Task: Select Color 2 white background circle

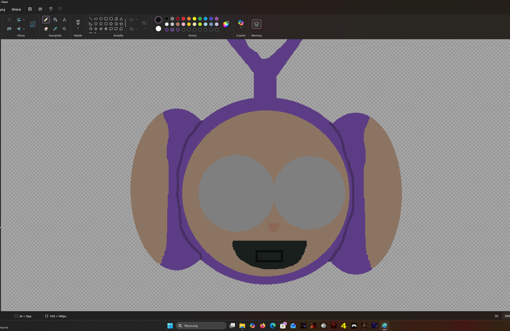Action: pyautogui.click(x=159, y=29)
